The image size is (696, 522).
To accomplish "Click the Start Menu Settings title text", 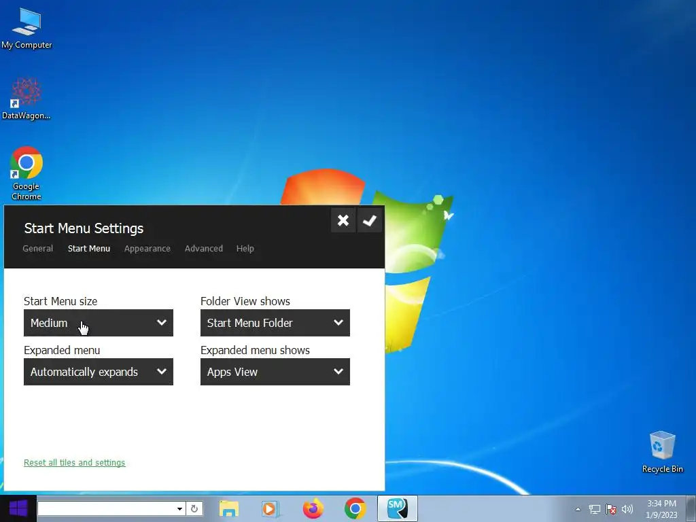I will [x=84, y=228].
